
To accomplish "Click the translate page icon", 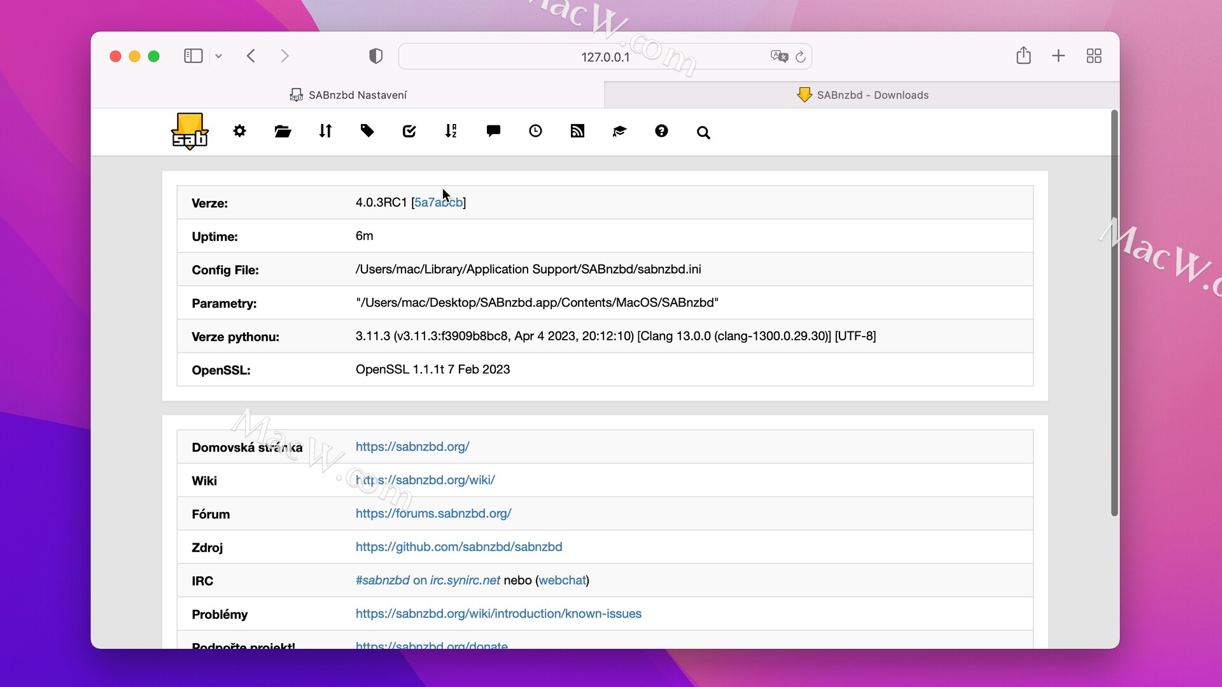I will click(x=779, y=57).
